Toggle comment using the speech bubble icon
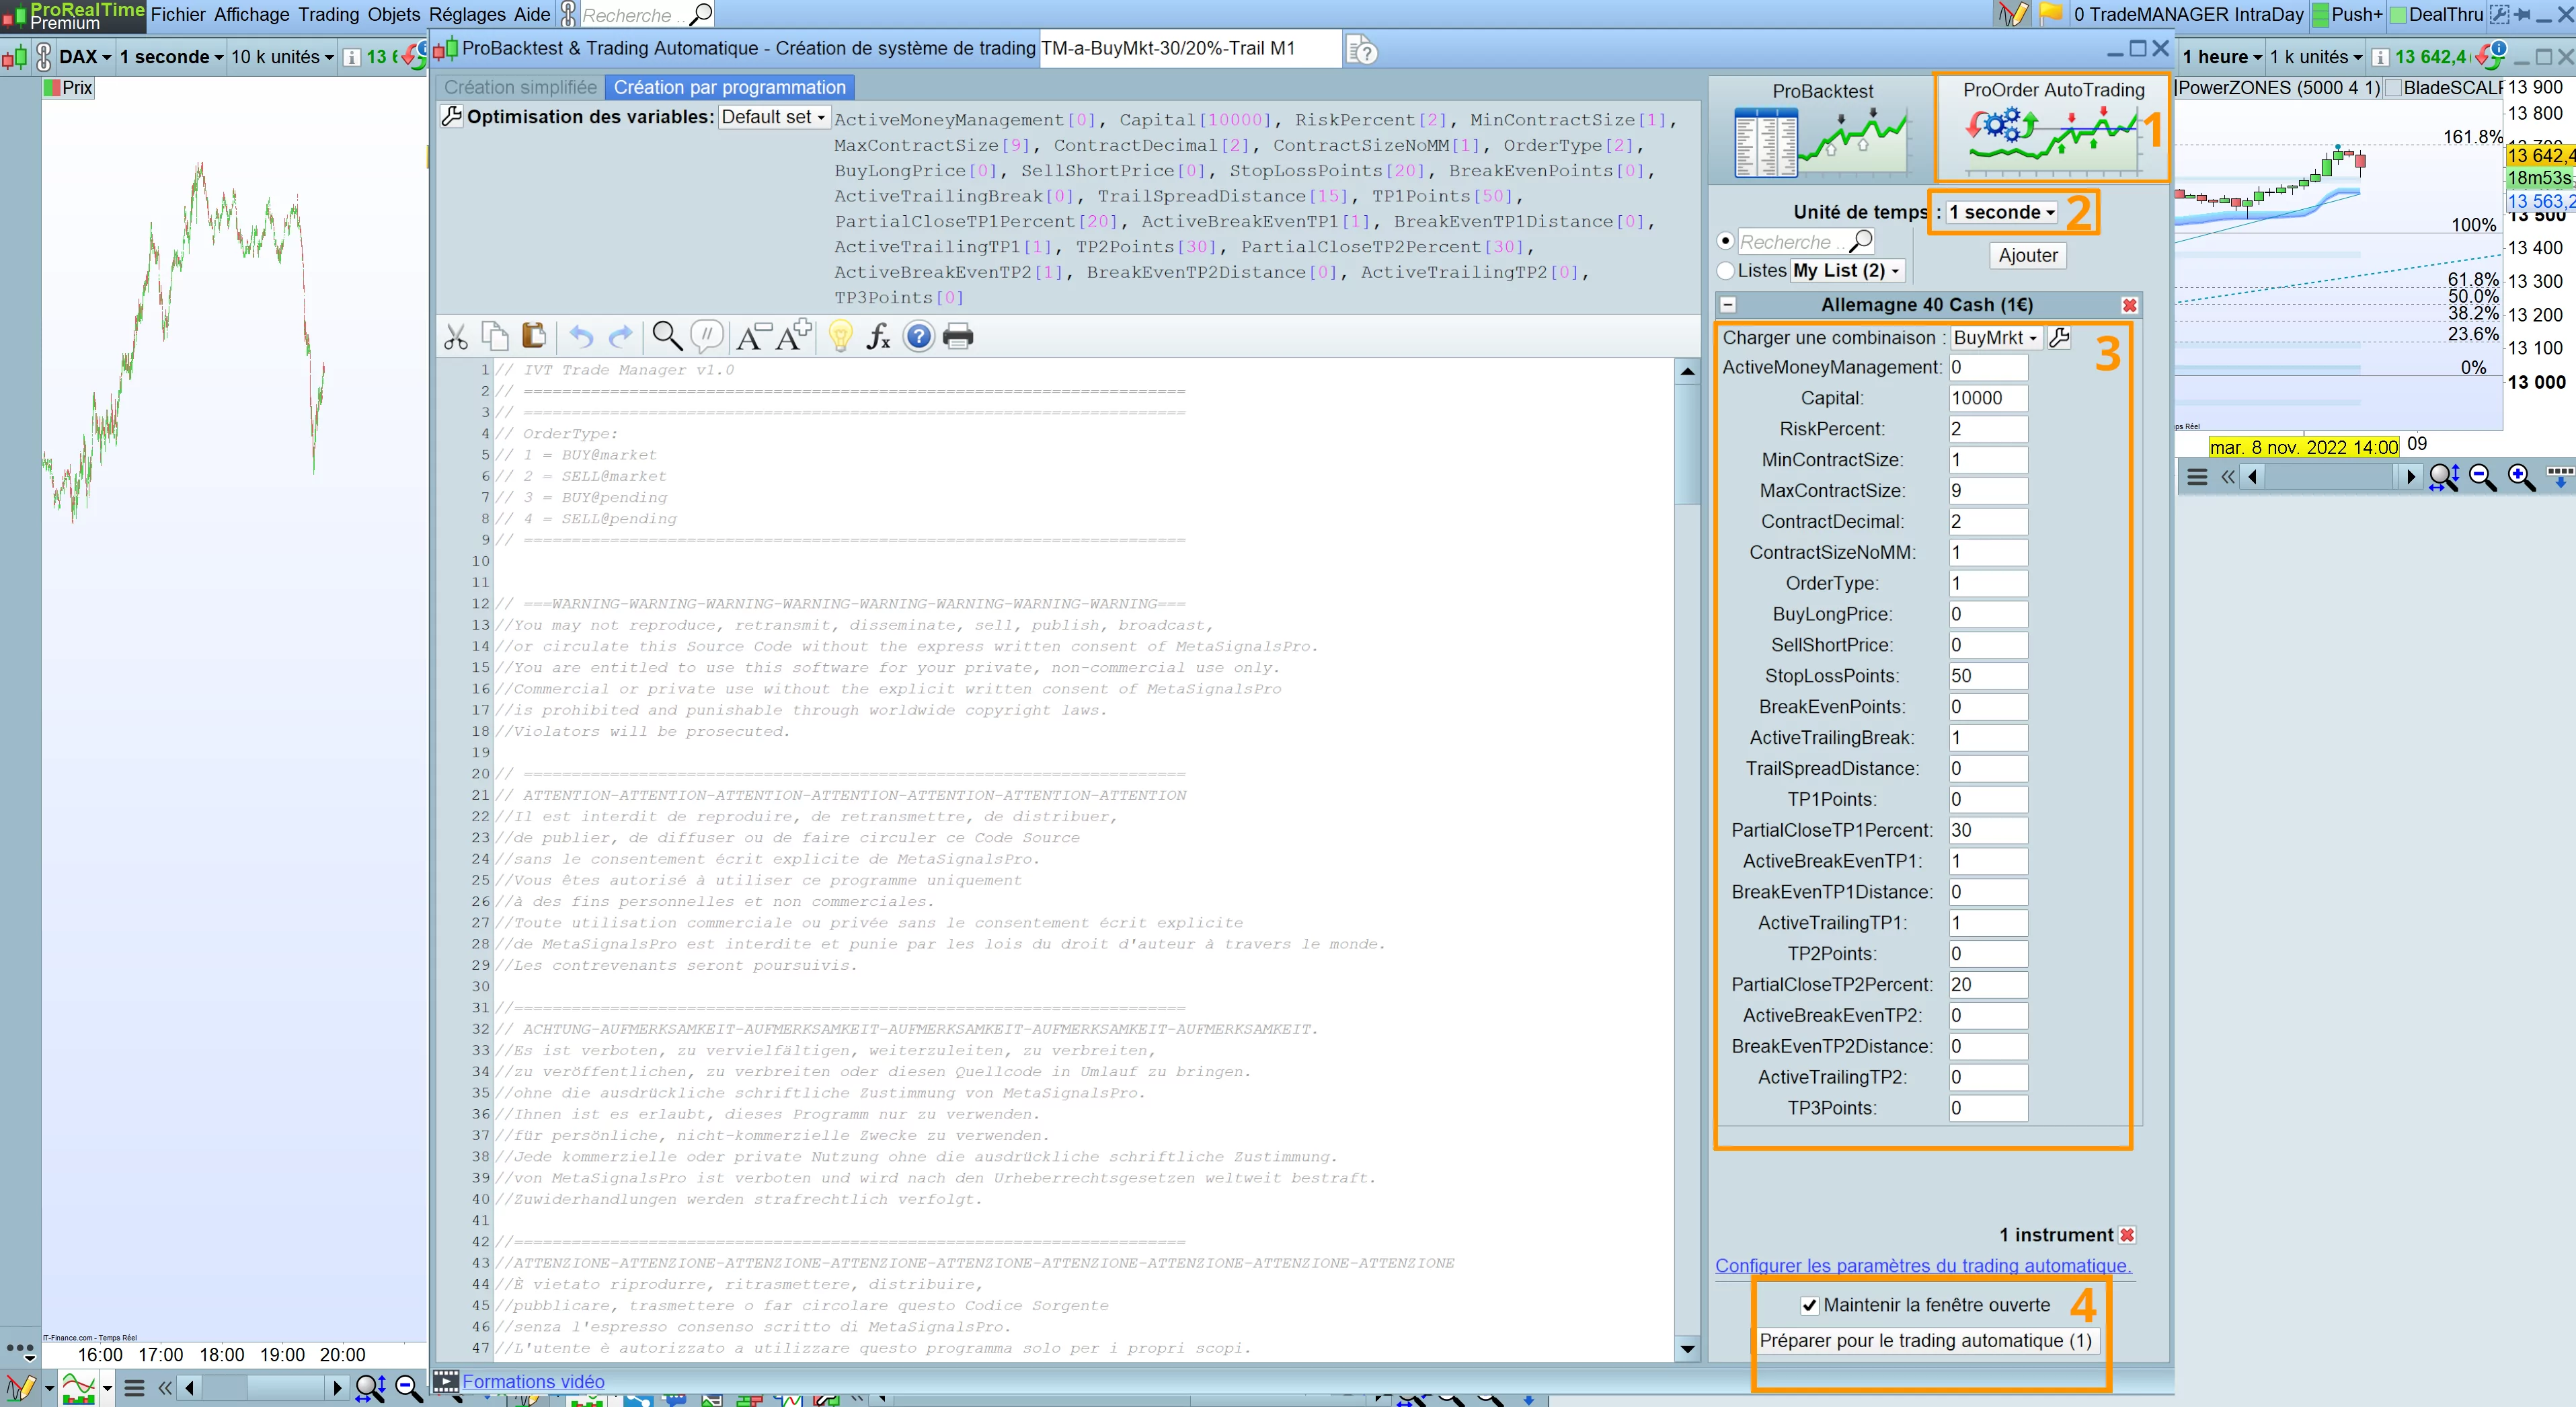Image resolution: width=2576 pixels, height=1407 pixels. 707,336
